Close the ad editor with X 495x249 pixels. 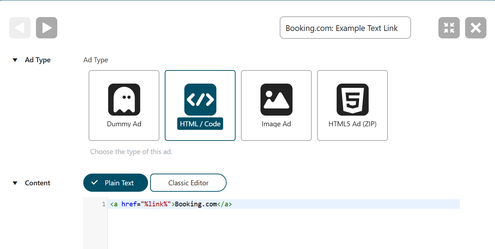476,28
